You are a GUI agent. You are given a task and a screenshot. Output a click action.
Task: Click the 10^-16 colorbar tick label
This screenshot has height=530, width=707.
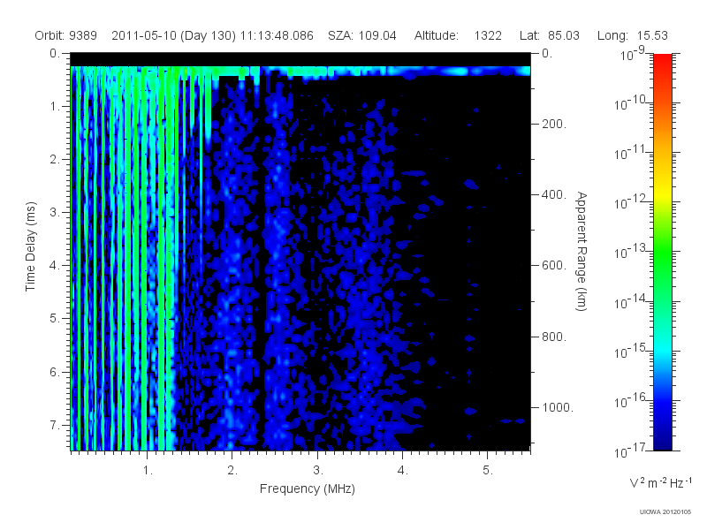[632, 401]
